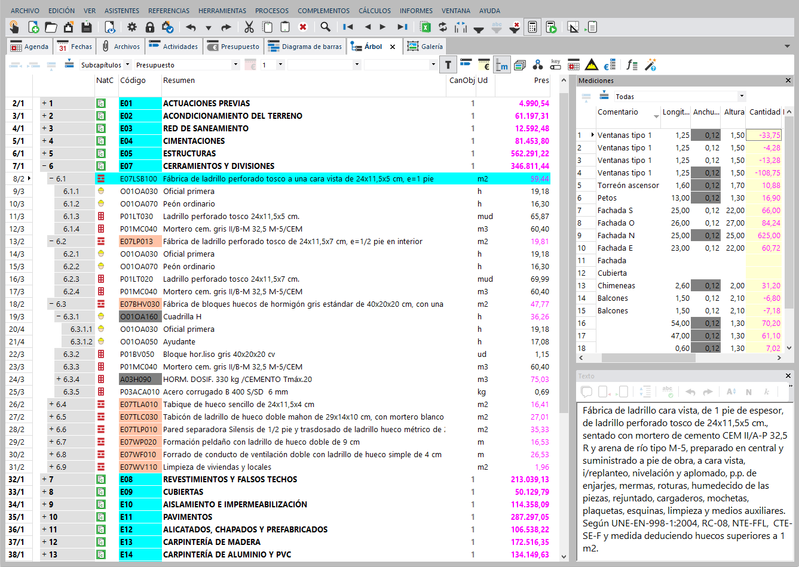799x567 pixels.
Task: Click the Resumen column header
Action: (x=179, y=81)
